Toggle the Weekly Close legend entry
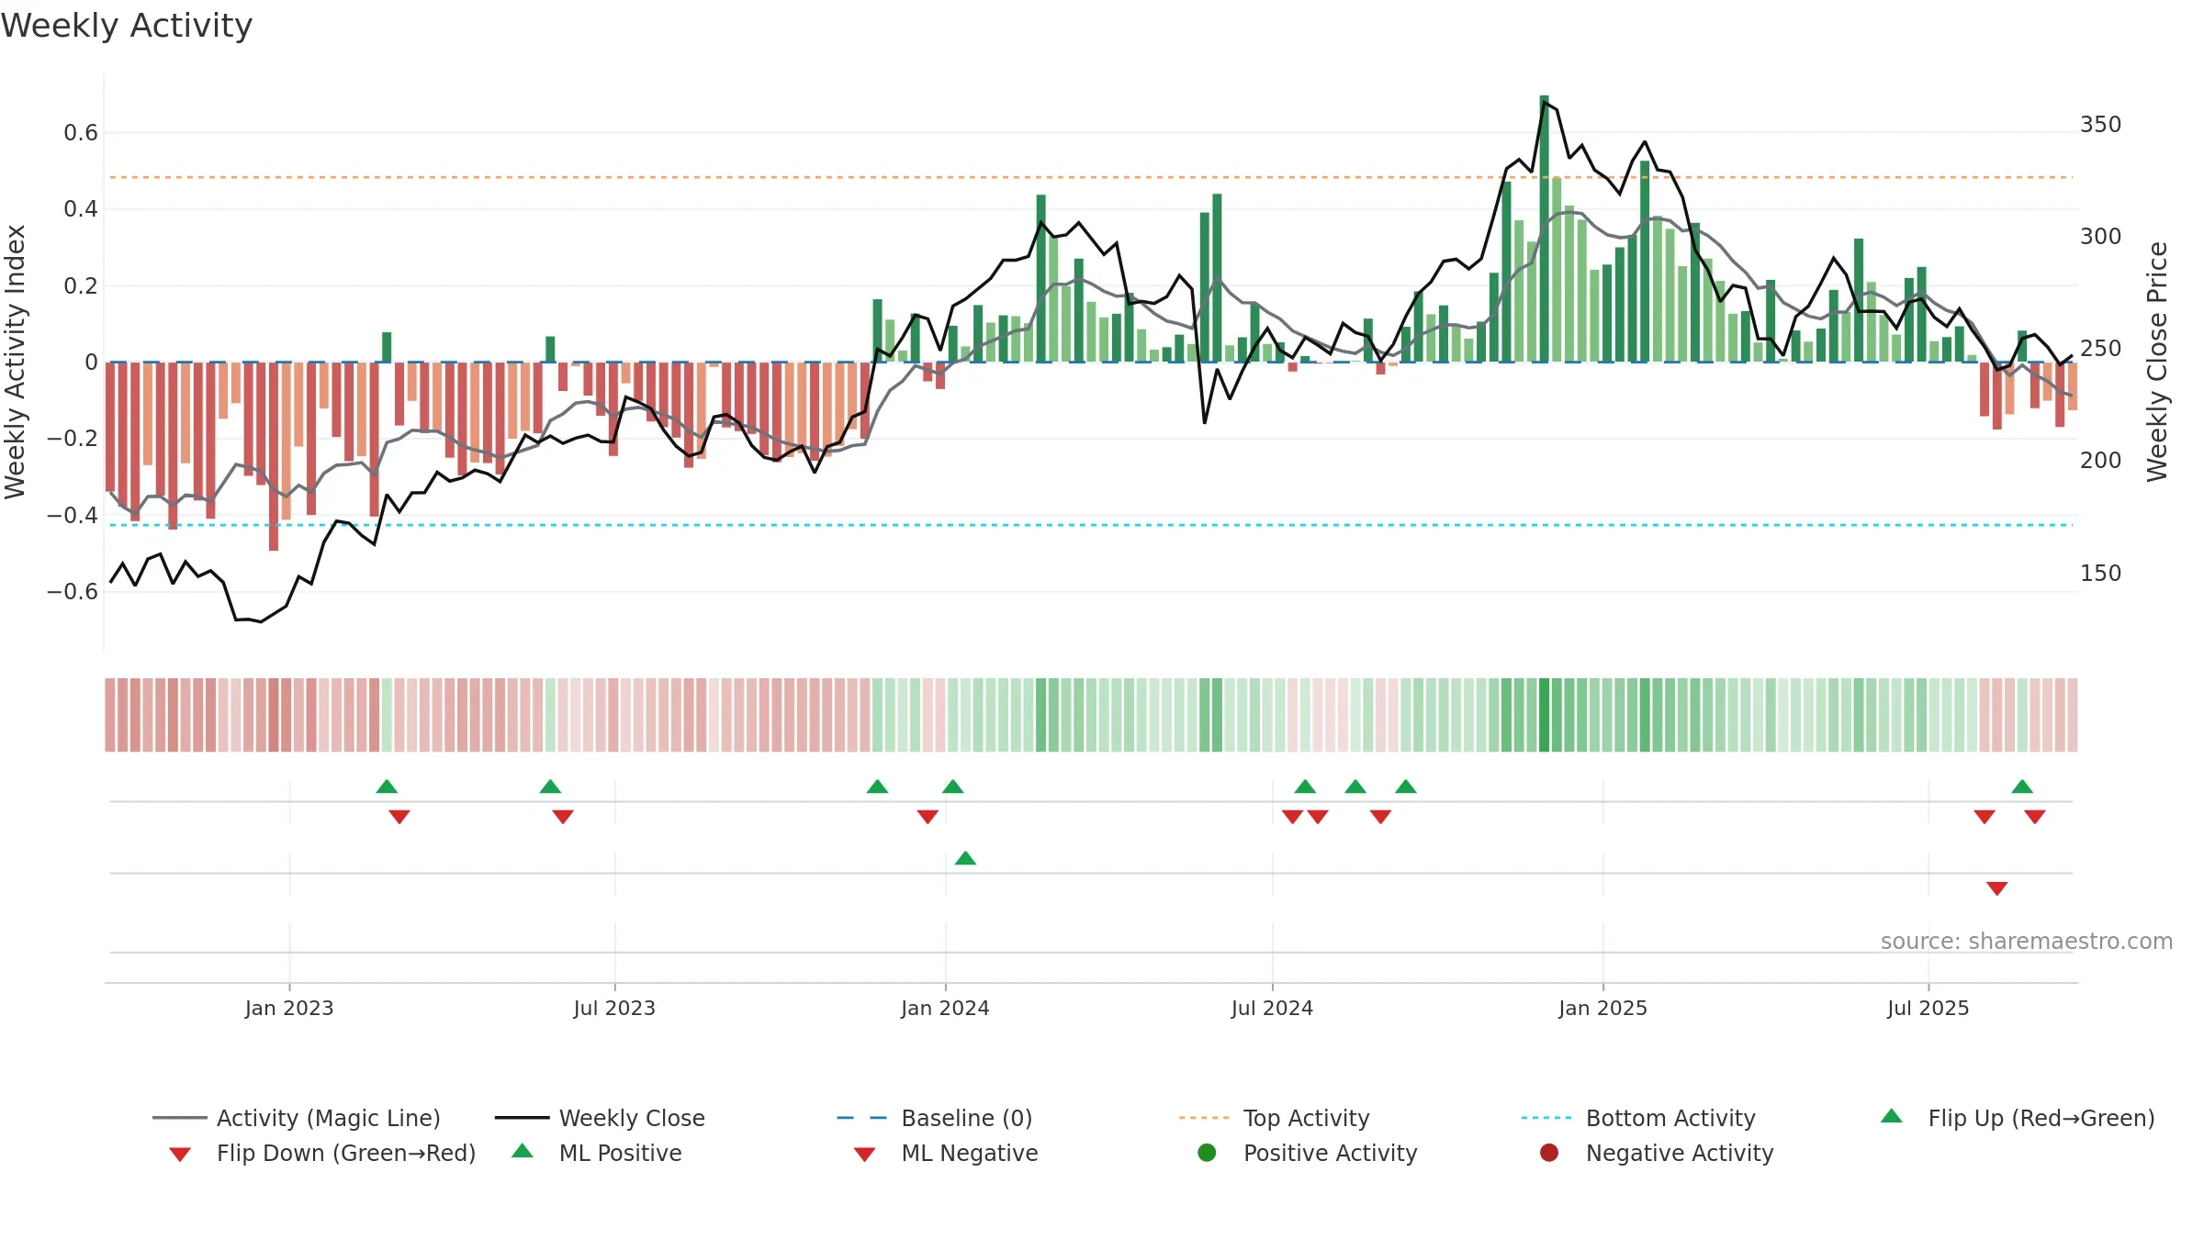Viewport: 2204px width, 1239px height. tap(600, 1118)
